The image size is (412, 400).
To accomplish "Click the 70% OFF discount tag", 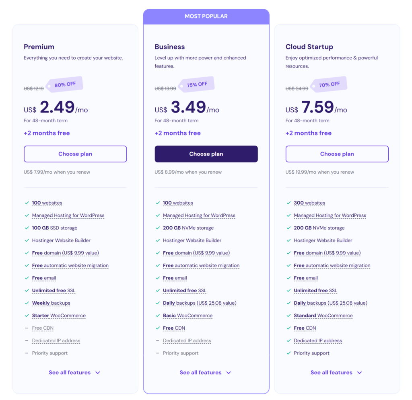I will pyautogui.click(x=329, y=84).
